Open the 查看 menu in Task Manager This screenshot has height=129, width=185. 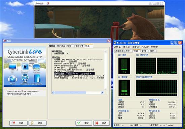(x=136, y=47)
